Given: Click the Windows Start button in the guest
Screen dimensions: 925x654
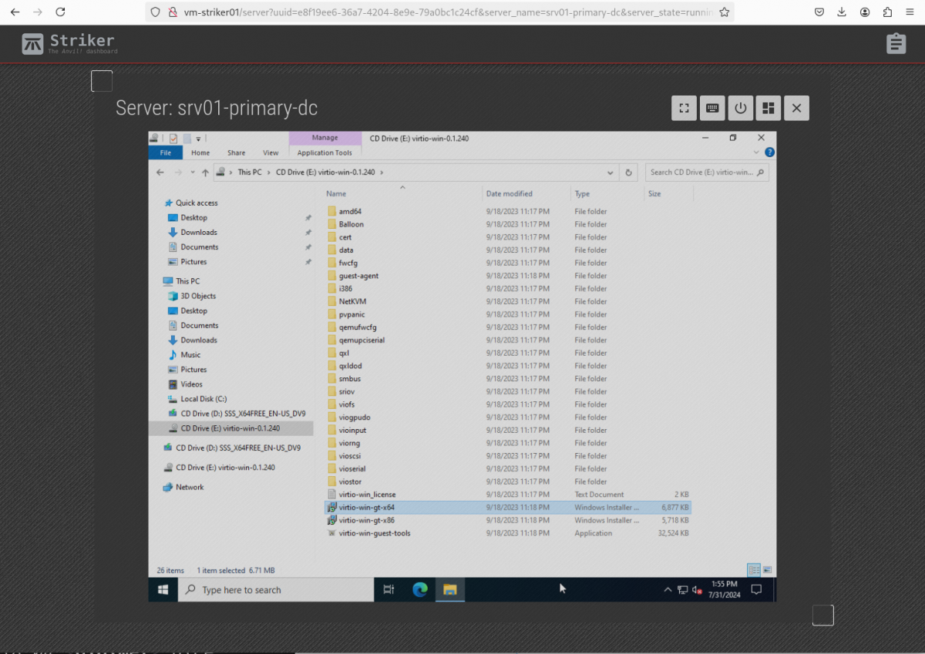Looking at the screenshot, I should click(163, 590).
